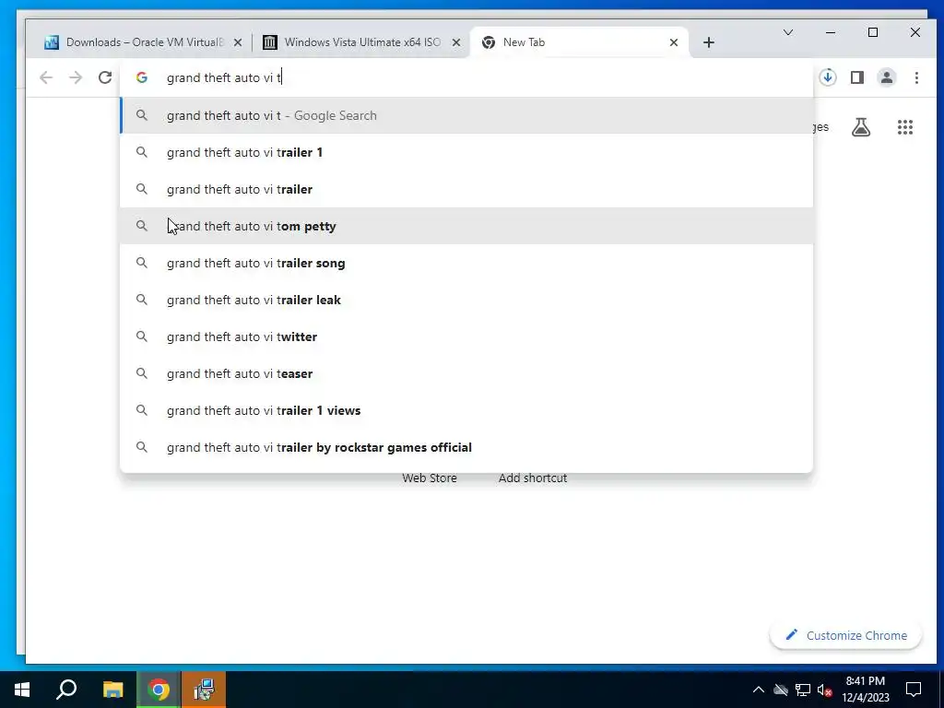
Task: Open Chrome downloads indicator
Action: click(828, 77)
